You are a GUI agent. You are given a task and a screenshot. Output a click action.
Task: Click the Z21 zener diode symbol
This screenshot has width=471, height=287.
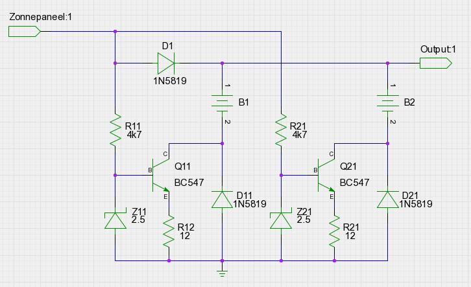coord(281,220)
